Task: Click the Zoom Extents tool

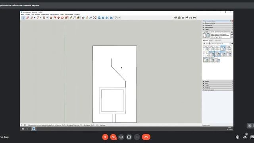Action: click(94, 17)
